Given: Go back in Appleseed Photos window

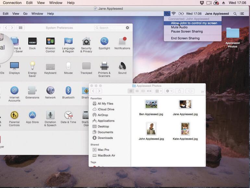Looking at the screenshot, I should coord(93,91).
